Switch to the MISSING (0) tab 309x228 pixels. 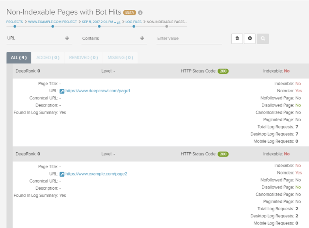point(121,58)
